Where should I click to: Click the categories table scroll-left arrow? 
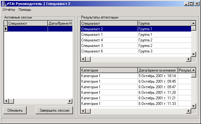(83, 111)
